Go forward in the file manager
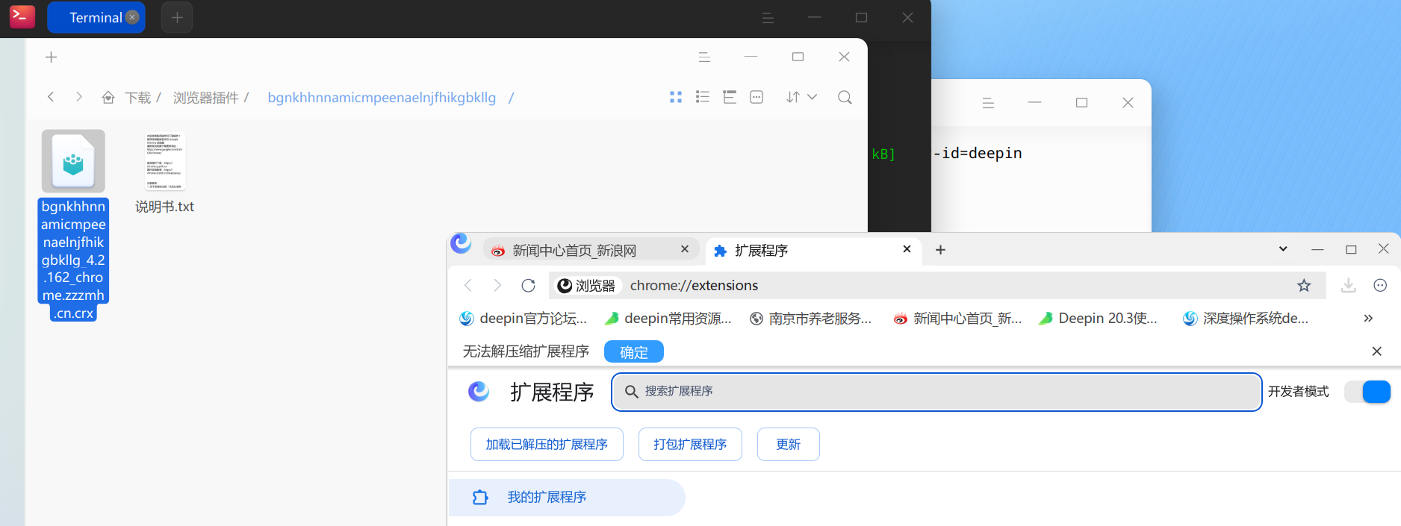1401x526 pixels. pos(78,97)
